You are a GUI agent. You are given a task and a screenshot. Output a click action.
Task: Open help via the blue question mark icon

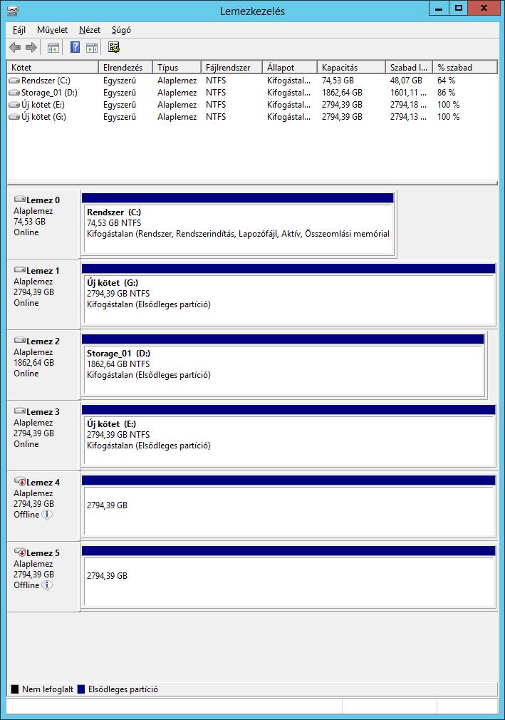[76, 47]
